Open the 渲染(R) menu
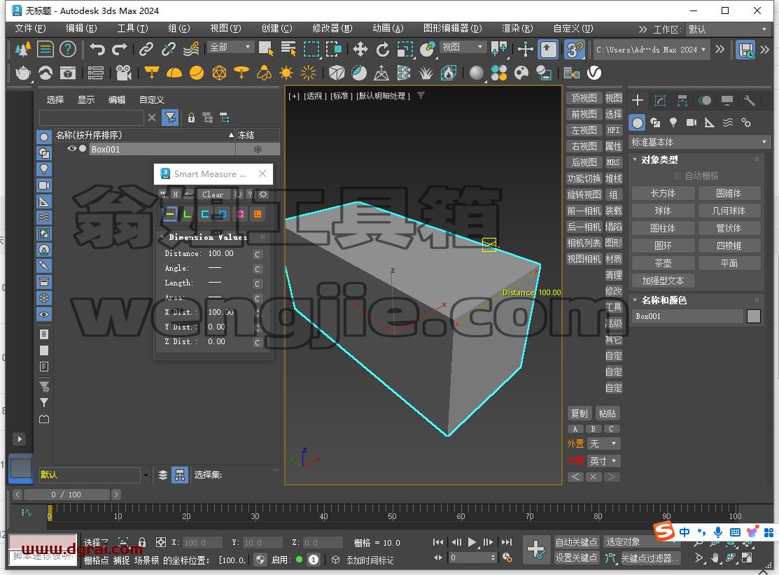 pyautogui.click(x=517, y=28)
